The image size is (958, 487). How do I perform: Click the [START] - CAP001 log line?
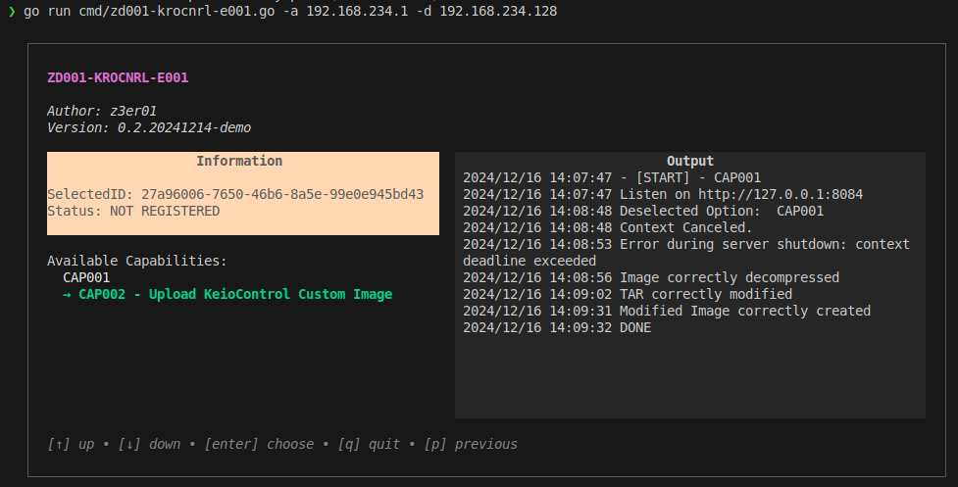click(612, 177)
